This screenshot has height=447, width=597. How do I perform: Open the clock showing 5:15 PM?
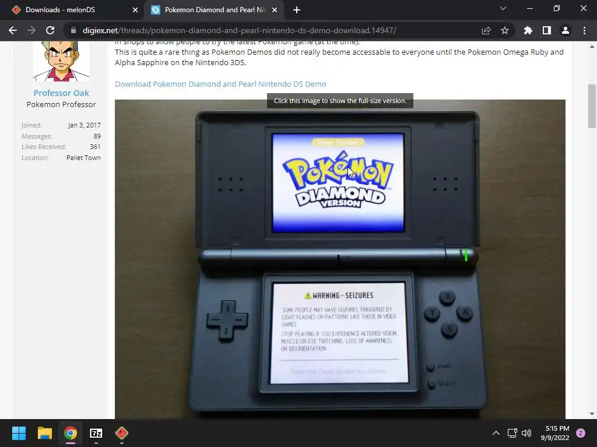[x=555, y=433]
